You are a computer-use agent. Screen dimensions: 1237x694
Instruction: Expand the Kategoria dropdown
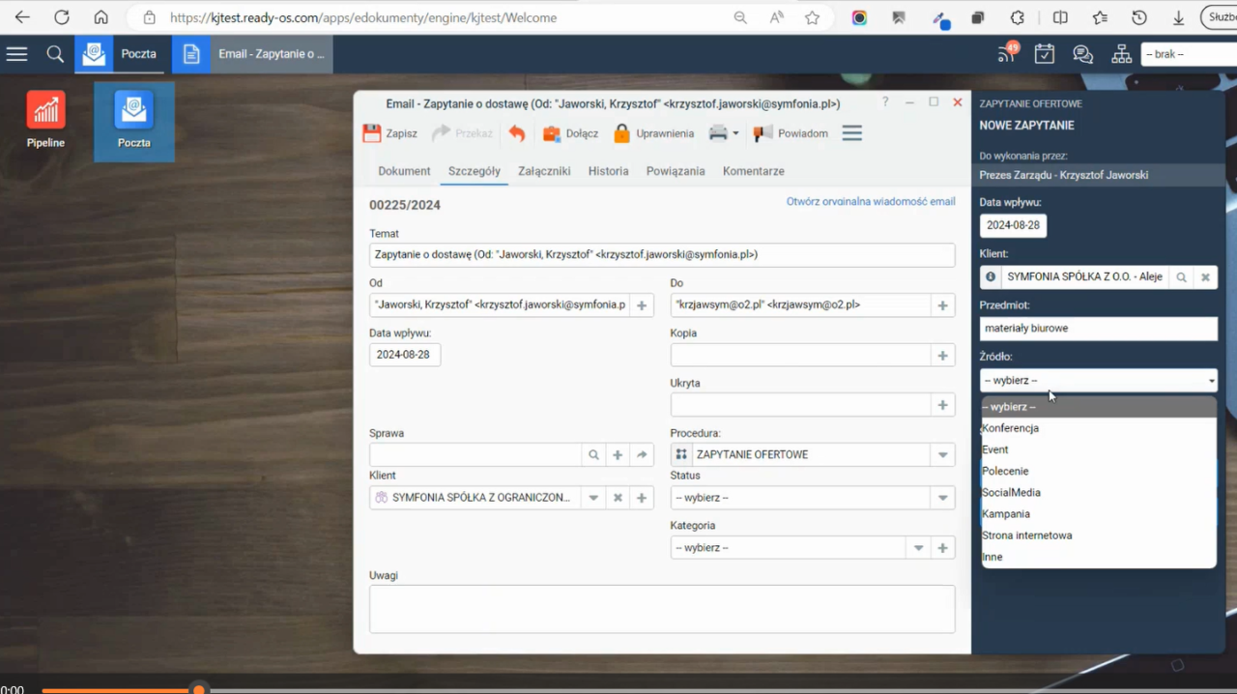pos(919,548)
